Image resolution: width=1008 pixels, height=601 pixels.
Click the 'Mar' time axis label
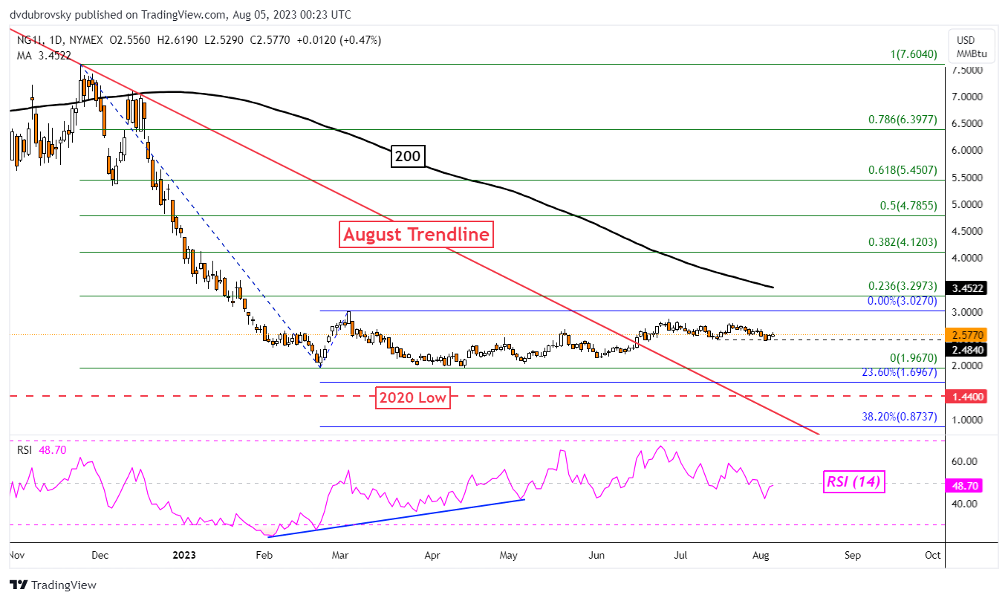click(339, 556)
